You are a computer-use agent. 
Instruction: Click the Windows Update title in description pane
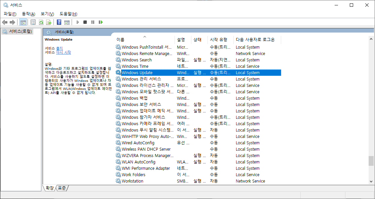coord(59,40)
